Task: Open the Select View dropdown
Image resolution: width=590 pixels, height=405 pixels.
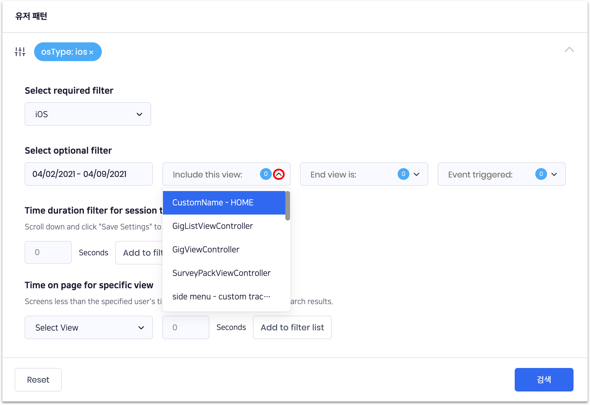Action: pos(89,327)
